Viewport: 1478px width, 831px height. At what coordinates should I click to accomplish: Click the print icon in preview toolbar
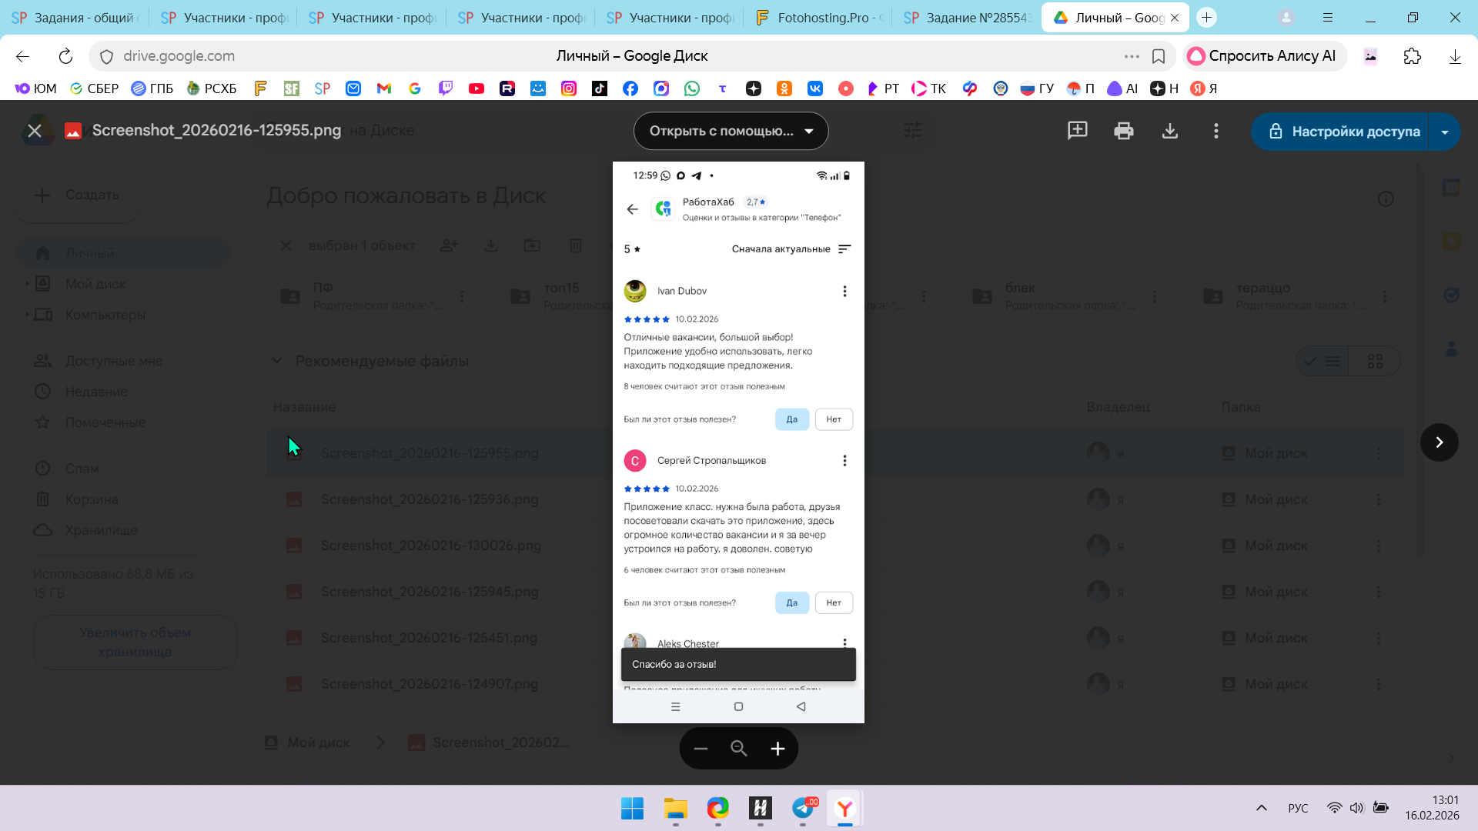(1123, 131)
